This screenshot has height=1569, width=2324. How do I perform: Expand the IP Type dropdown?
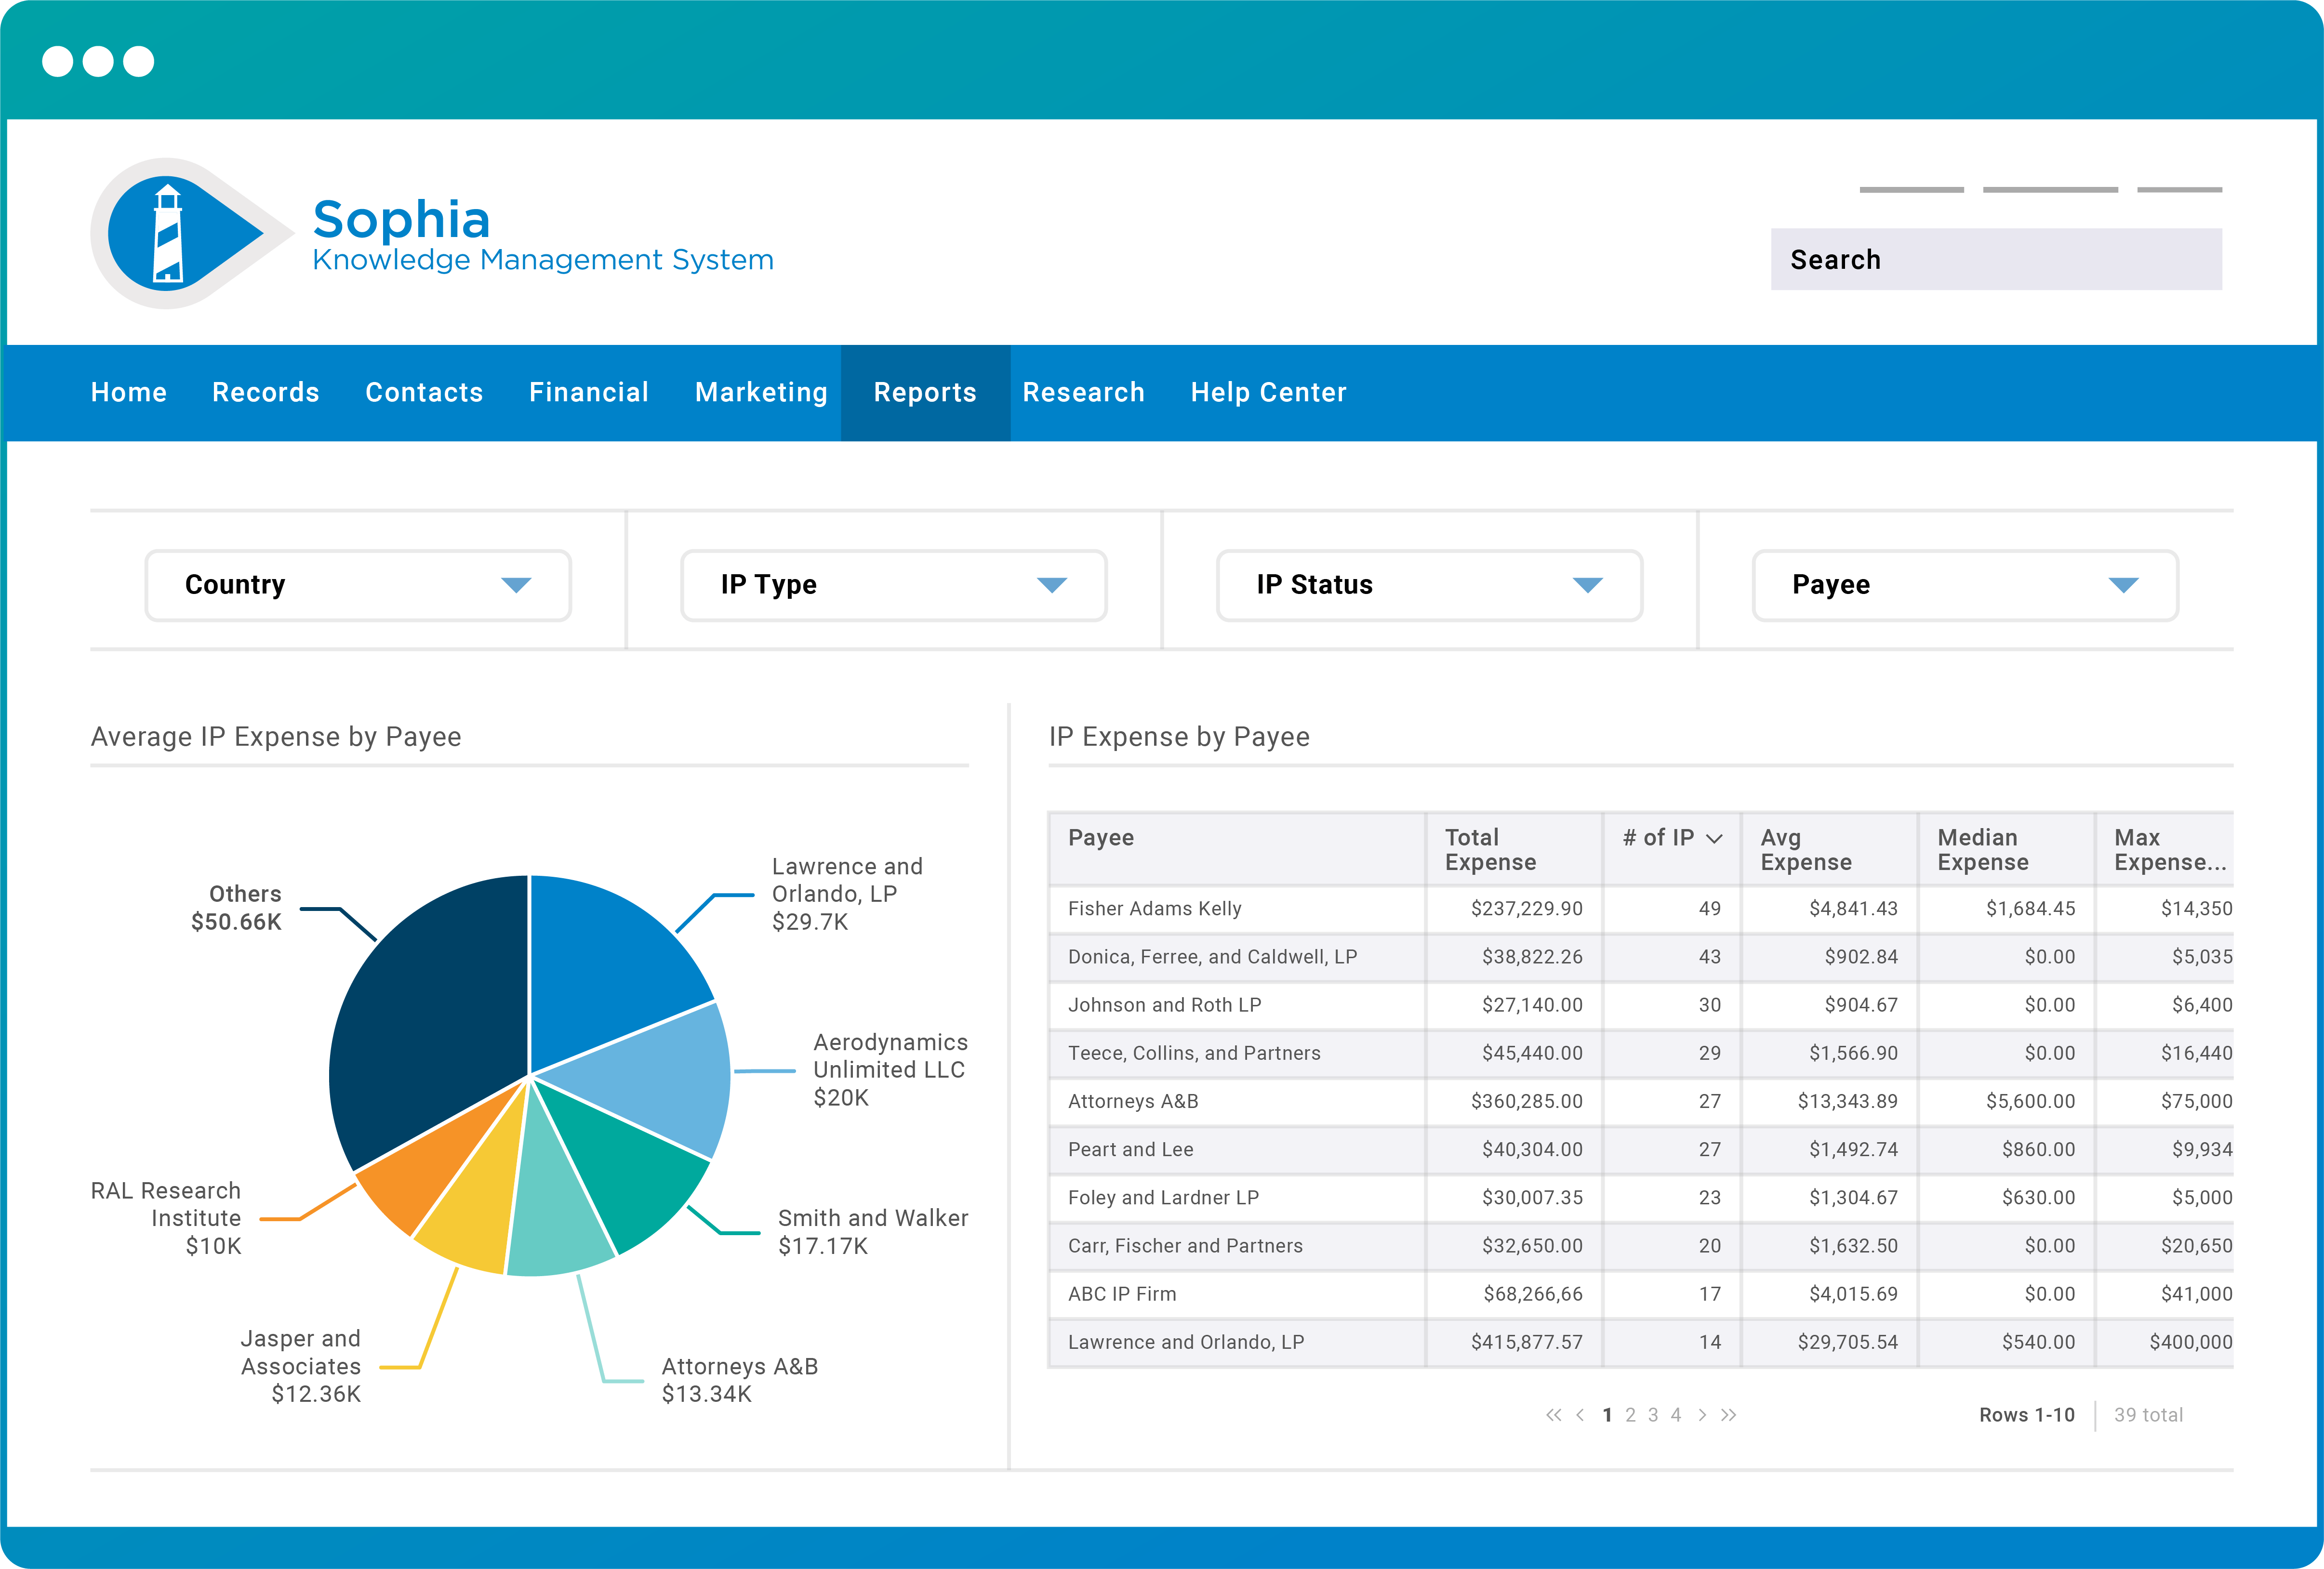893,585
